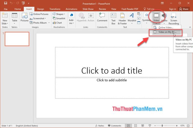Zoom out with minus button

pos(155,126)
